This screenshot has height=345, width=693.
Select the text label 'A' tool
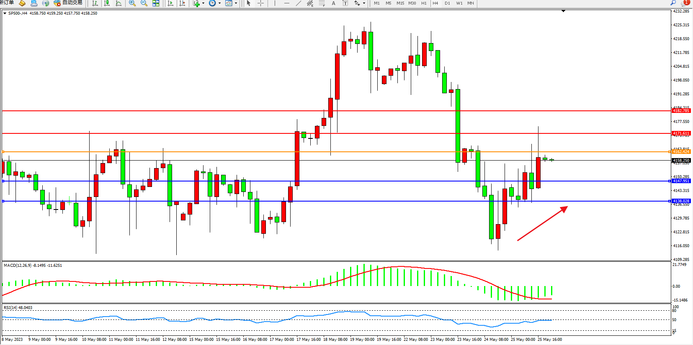pyautogui.click(x=333, y=3)
